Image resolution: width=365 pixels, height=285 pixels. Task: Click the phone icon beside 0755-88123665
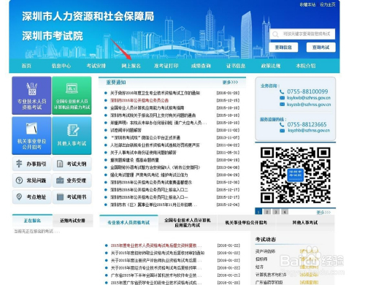point(282,124)
